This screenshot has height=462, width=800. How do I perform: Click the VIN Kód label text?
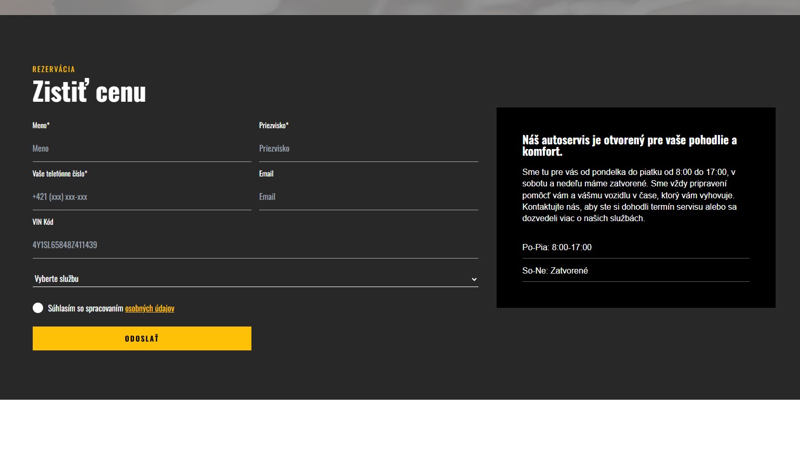click(43, 222)
